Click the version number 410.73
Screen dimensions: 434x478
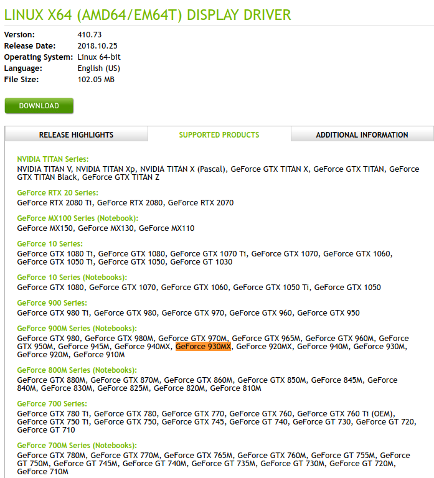(89, 35)
